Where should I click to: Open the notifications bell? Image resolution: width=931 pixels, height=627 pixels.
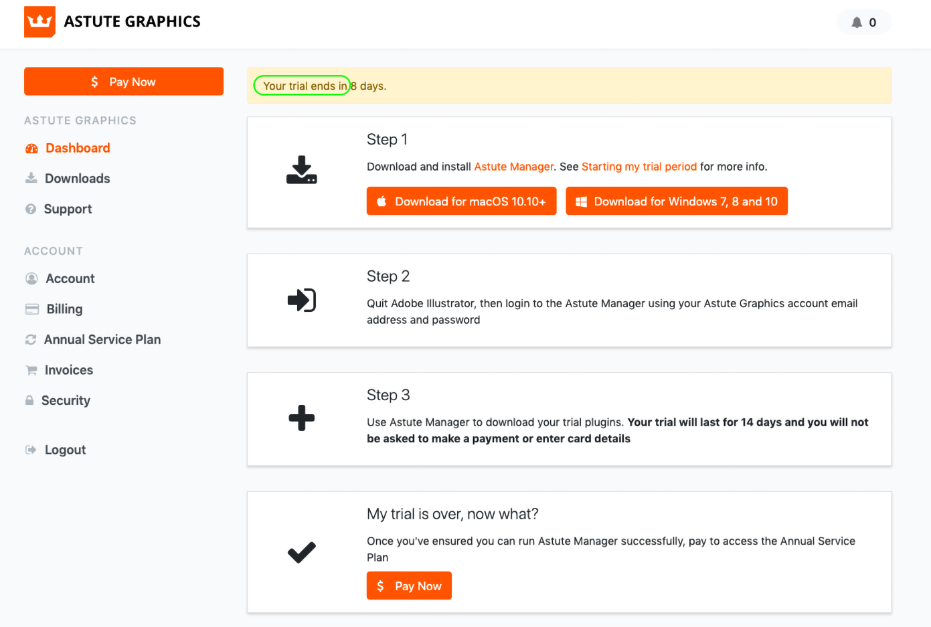click(x=857, y=23)
